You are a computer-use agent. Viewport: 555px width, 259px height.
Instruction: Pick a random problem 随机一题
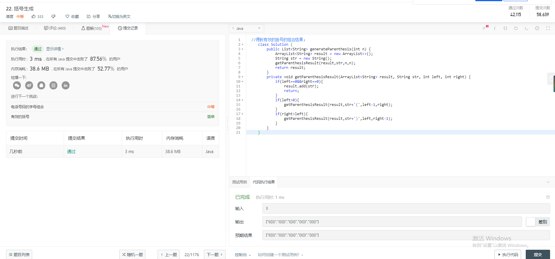pos(132,255)
